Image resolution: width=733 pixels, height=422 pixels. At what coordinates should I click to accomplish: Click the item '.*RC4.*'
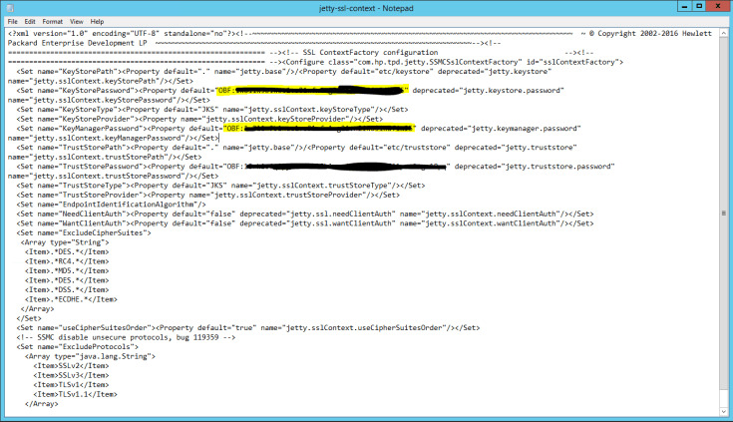point(67,261)
